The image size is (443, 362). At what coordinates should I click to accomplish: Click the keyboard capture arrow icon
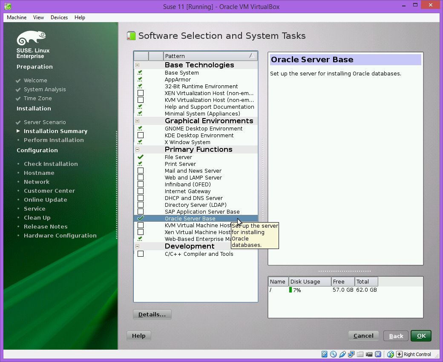[x=399, y=354]
